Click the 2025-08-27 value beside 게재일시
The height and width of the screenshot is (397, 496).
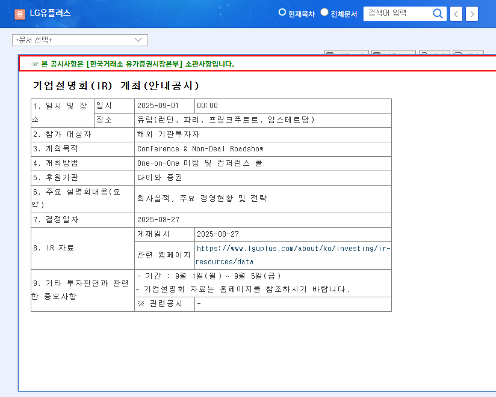pos(293,234)
